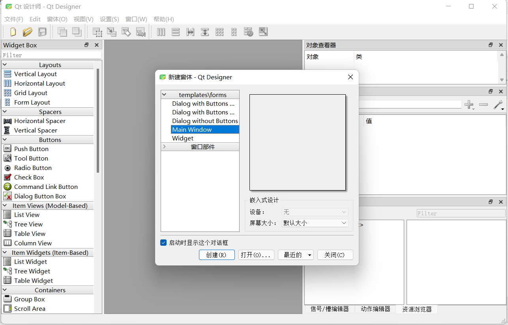Open the 屏幕大小 dropdown
Viewport: 508px width, 325px height.
(x=315, y=223)
